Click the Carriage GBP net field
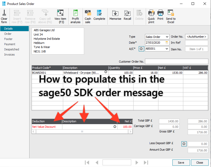The height and width of the screenshot is (167, 211). [x=169, y=127]
